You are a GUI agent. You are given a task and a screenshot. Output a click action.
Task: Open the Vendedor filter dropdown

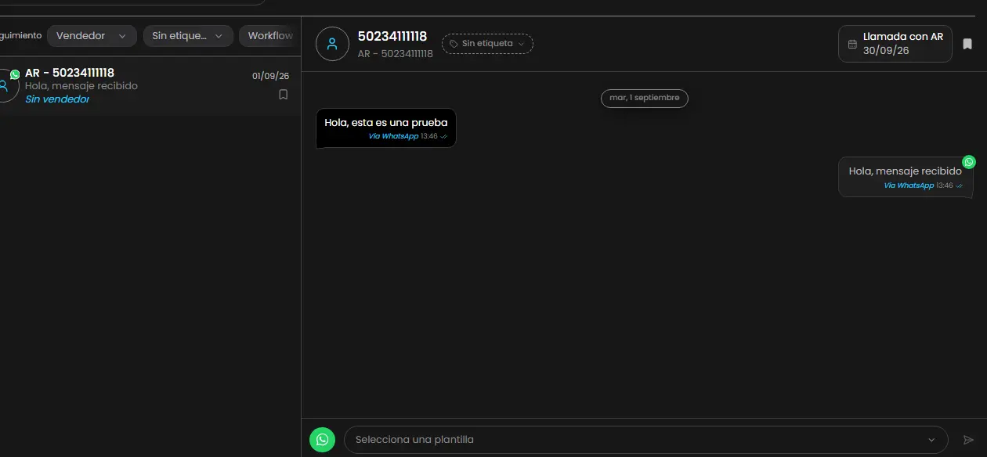[92, 36]
